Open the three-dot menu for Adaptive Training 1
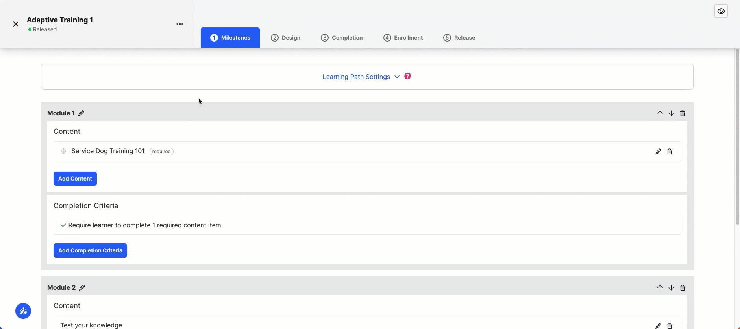 (x=180, y=24)
